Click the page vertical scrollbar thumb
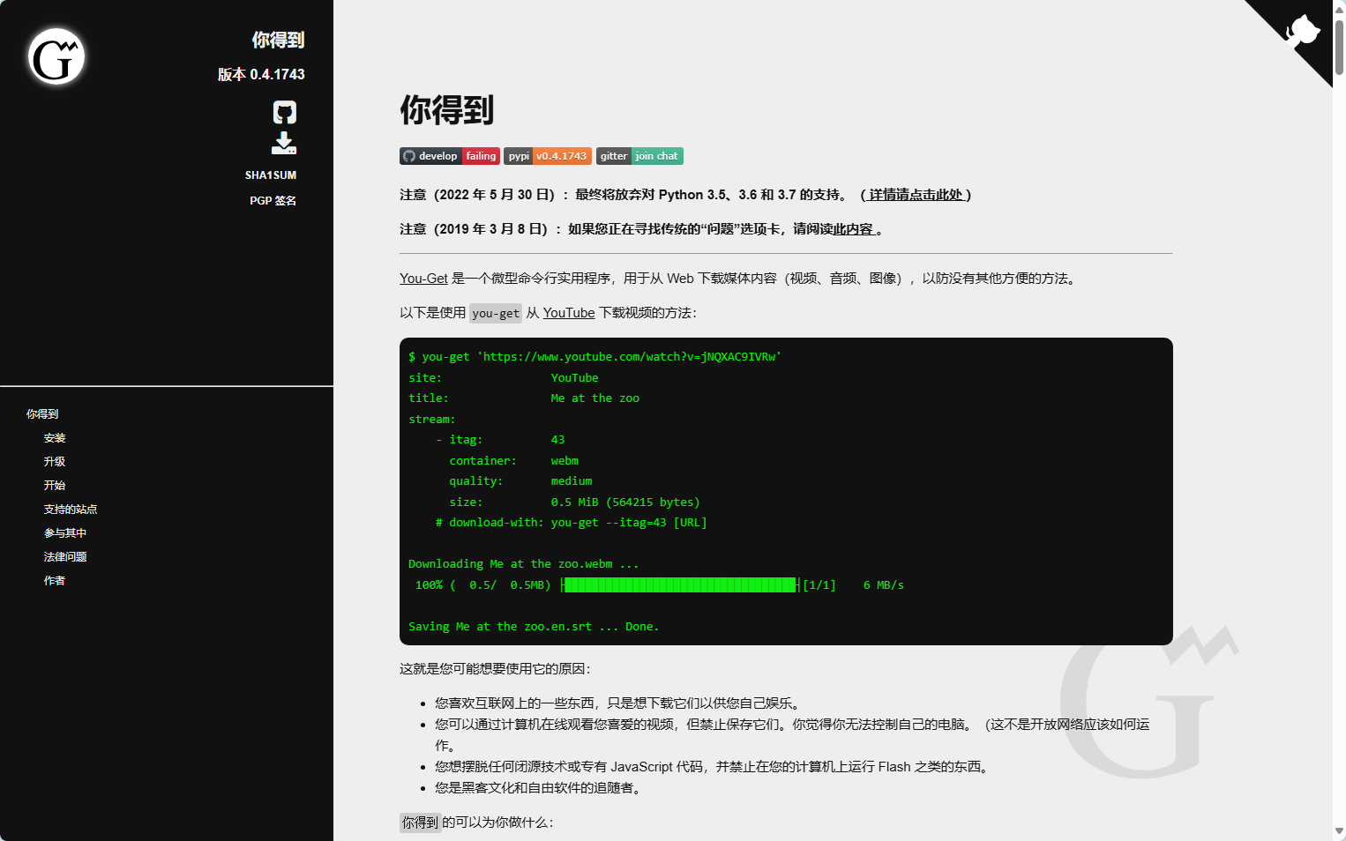The height and width of the screenshot is (841, 1346). pos(1339,46)
